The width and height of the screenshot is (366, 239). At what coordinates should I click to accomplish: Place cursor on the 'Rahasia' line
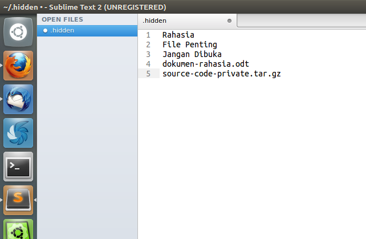(x=178, y=35)
